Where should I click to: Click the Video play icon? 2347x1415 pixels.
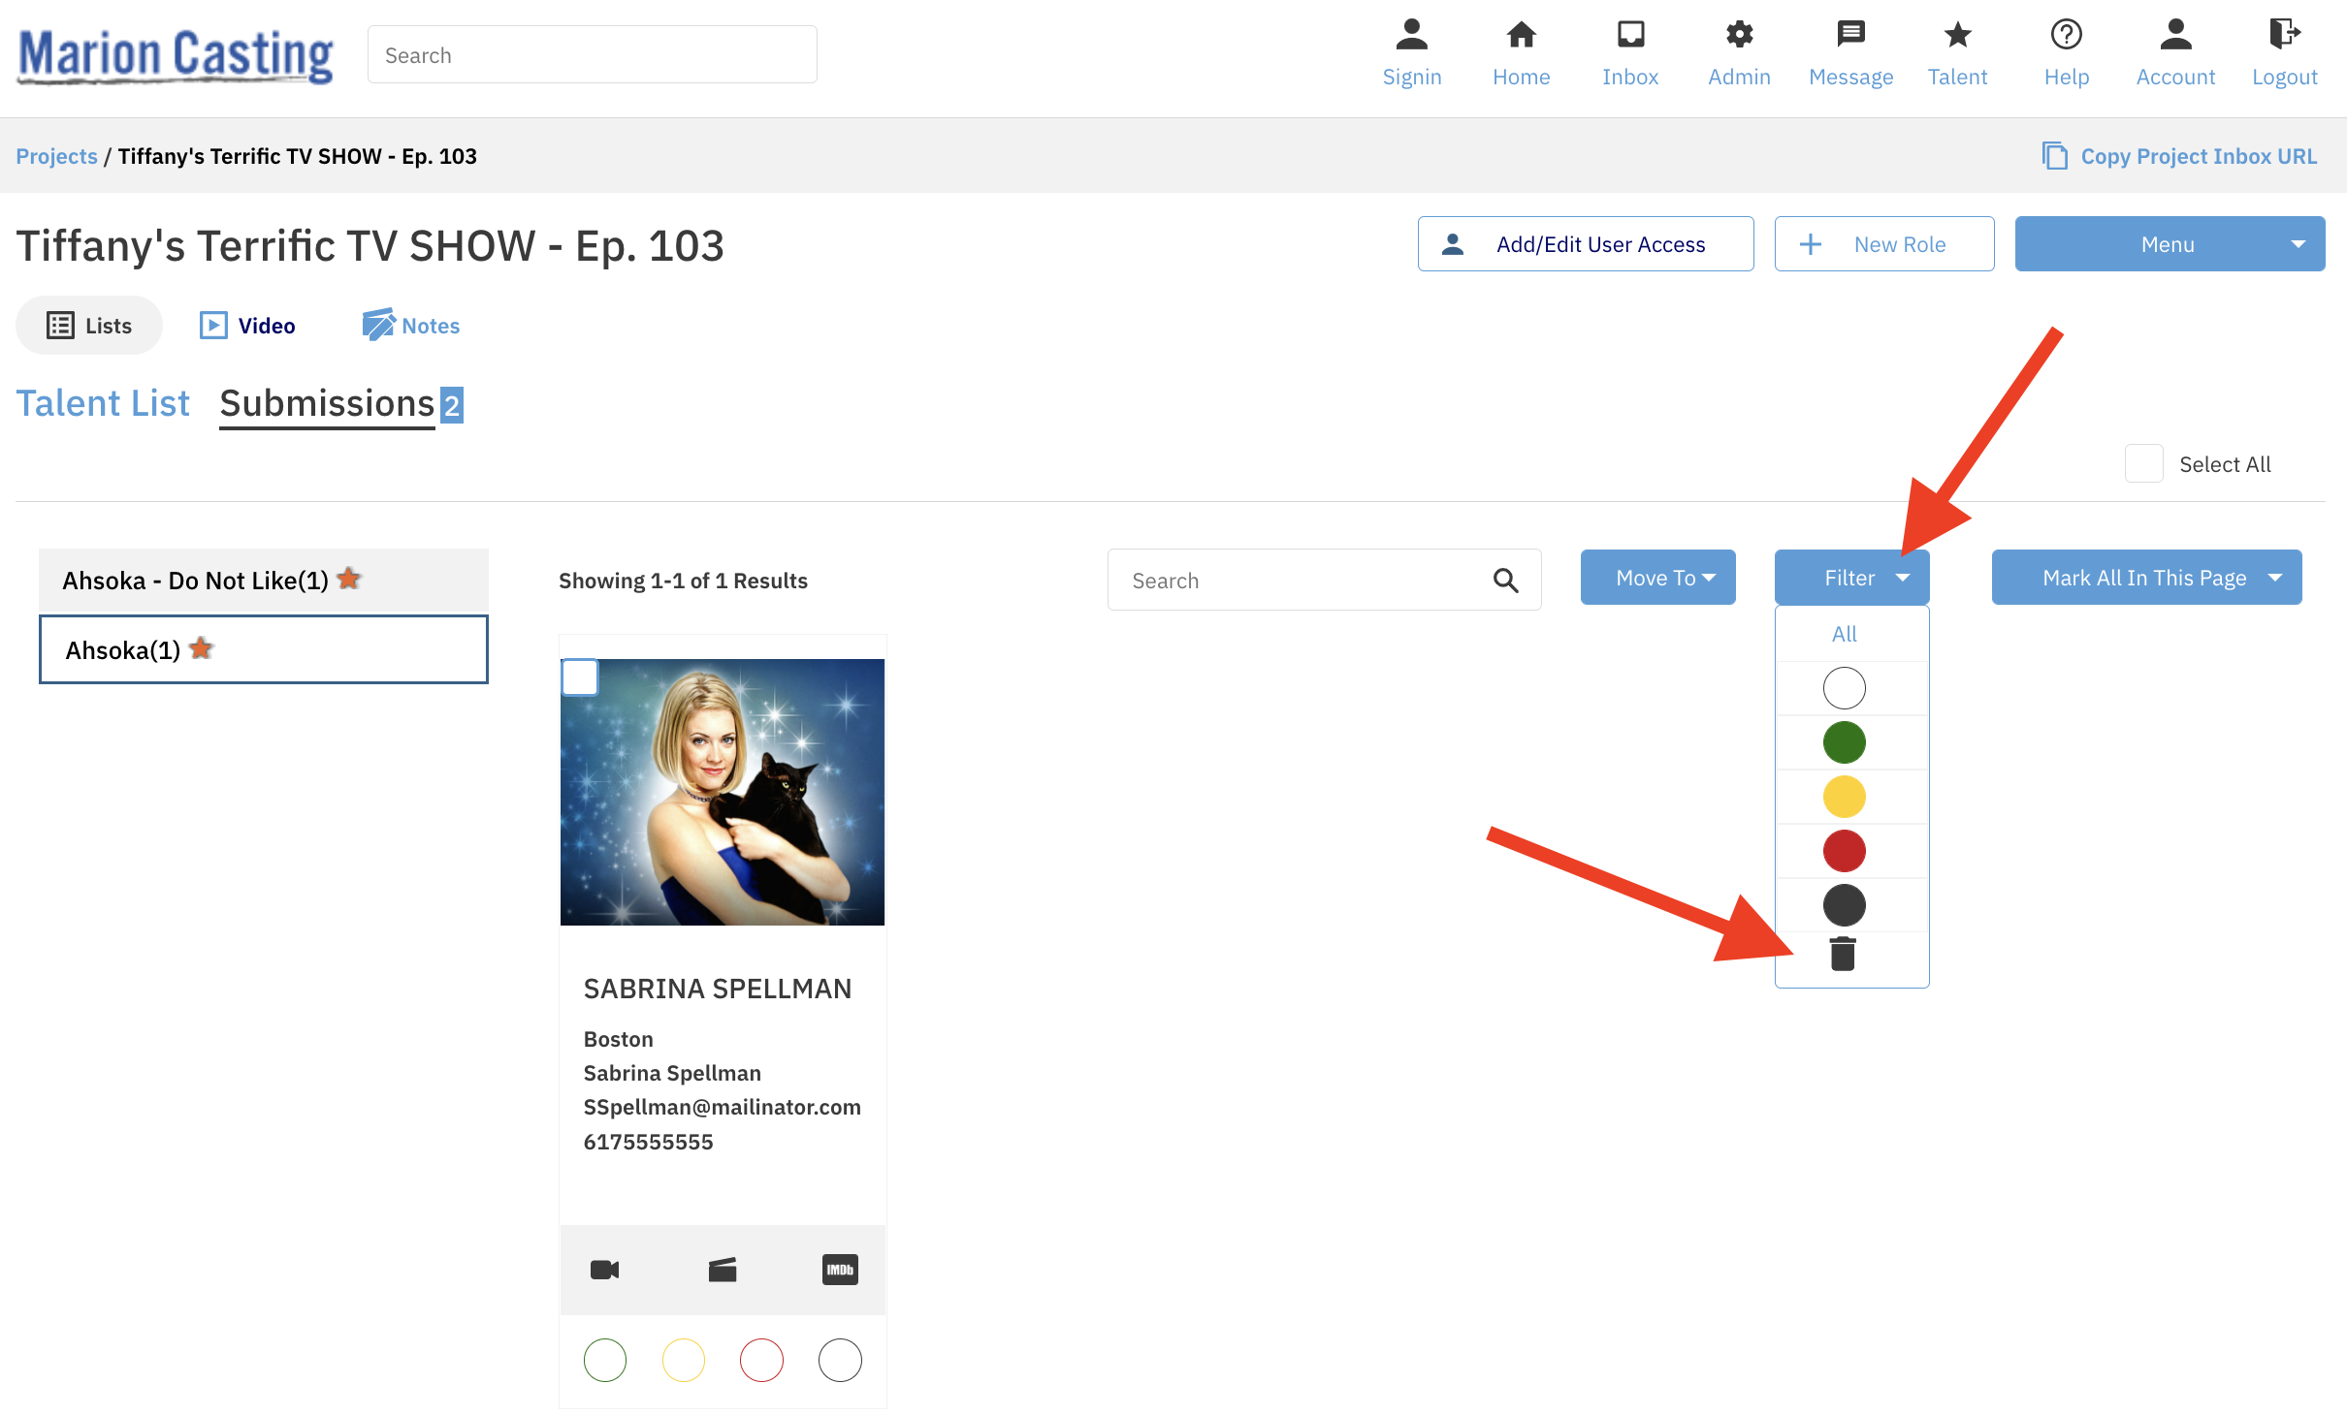pyautogui.click(x=213, y=326)
